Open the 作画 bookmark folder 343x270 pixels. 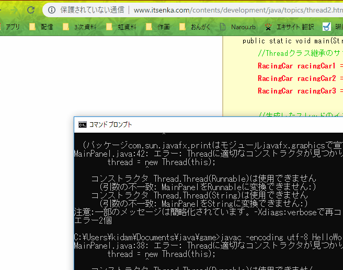coord(158,27)
